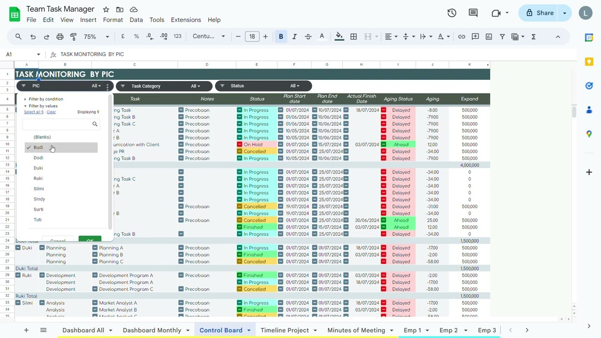
Task: Open the text color picker
Action: (x=322, y=37)
